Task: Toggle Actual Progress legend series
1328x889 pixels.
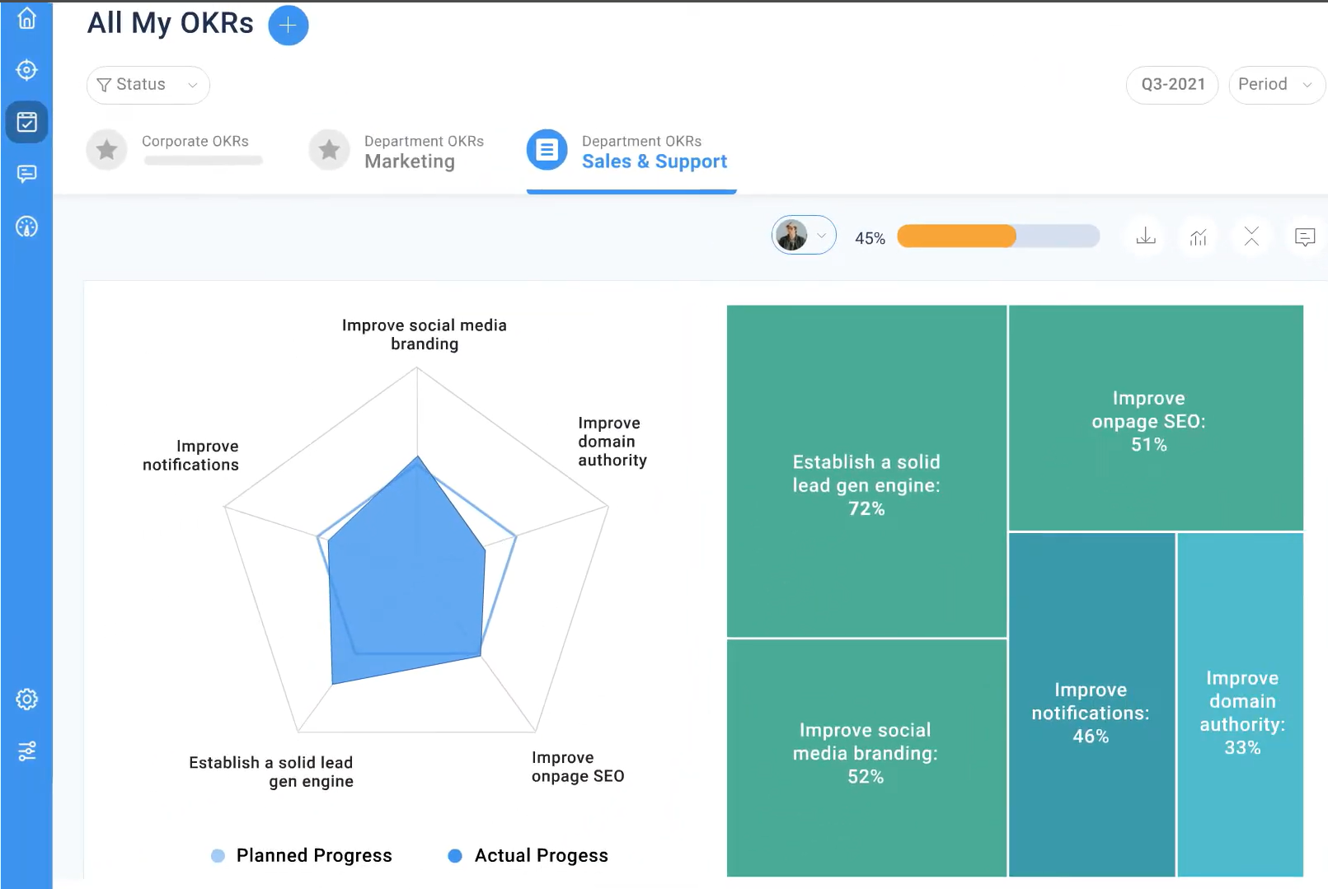Action: (528, 855)
